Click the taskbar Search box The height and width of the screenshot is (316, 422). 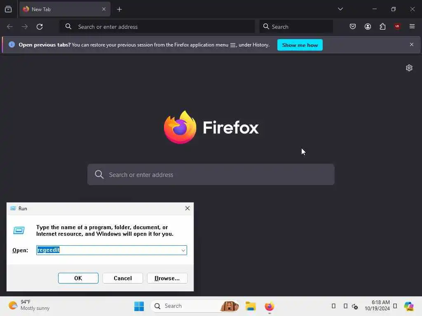195,306
